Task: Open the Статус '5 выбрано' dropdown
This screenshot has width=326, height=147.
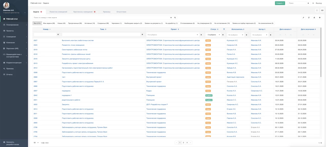Action: click(x=213, y=35)
